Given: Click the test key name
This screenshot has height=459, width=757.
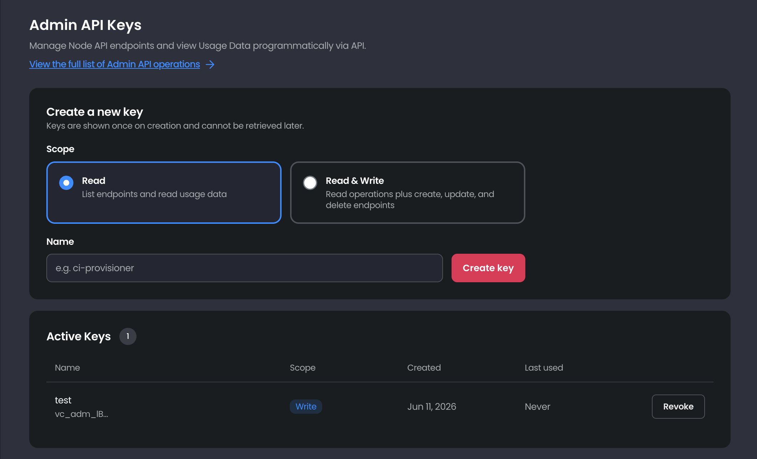Looking at the screenshot, I should (x=63, y=400).
